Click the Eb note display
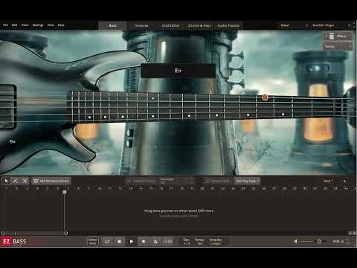357x268 pixels. pyautogui.click(x=178, y=71)
